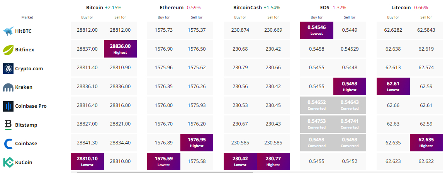Image resolution: width=445 pixels, height=173 pixels.
Task: Click Coinbase Pro converted EOS buy cell
Action: point(316,105)
